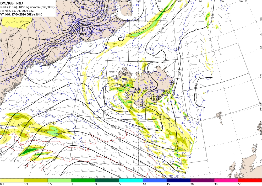Click the '10W' longitude label at top

coord(179,1)
